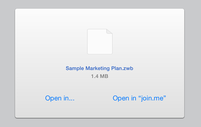The image size is (201, 127).
Task: Launch join.me with this attachment
Action: tap(139, 98)
